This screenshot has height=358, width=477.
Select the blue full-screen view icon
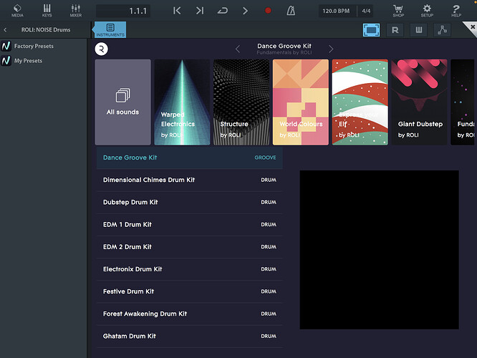371,30
